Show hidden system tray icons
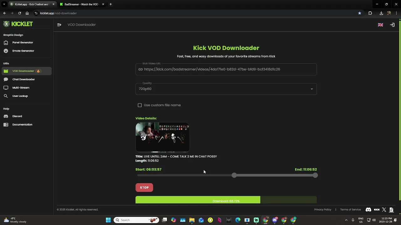The height and width of the screenshot is (225, 401). 346,220
